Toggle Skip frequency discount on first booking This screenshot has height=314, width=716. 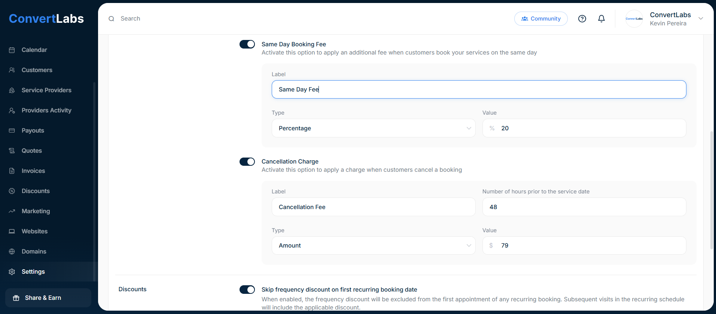[247, 290]
